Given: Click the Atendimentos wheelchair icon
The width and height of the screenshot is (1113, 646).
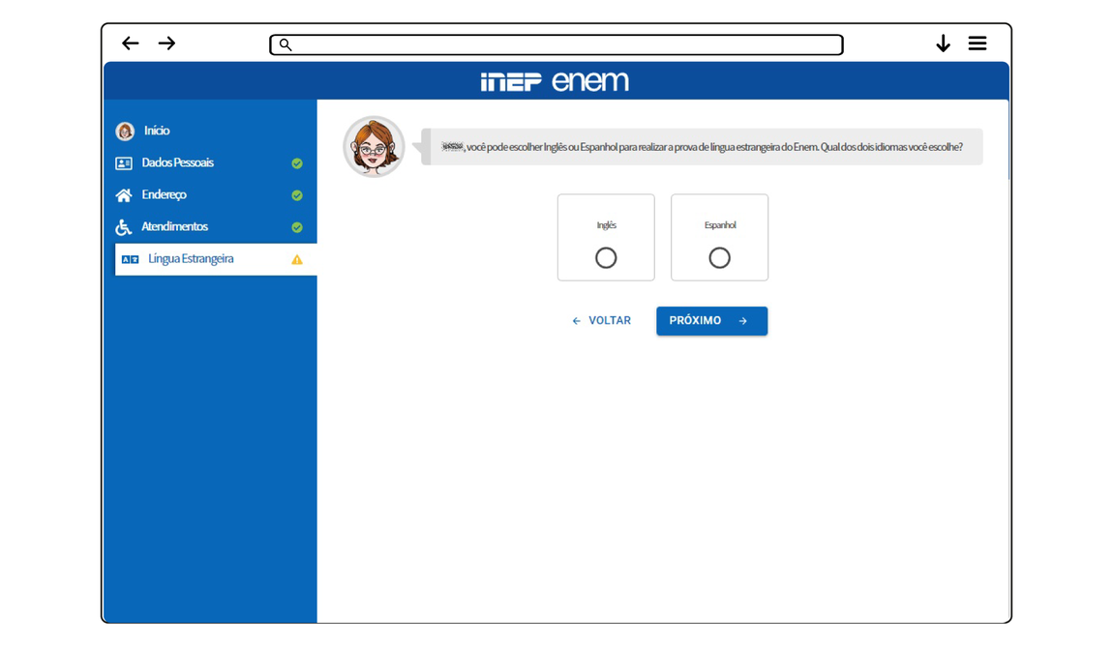Looking at the screenshot, I should pos(124,227).
